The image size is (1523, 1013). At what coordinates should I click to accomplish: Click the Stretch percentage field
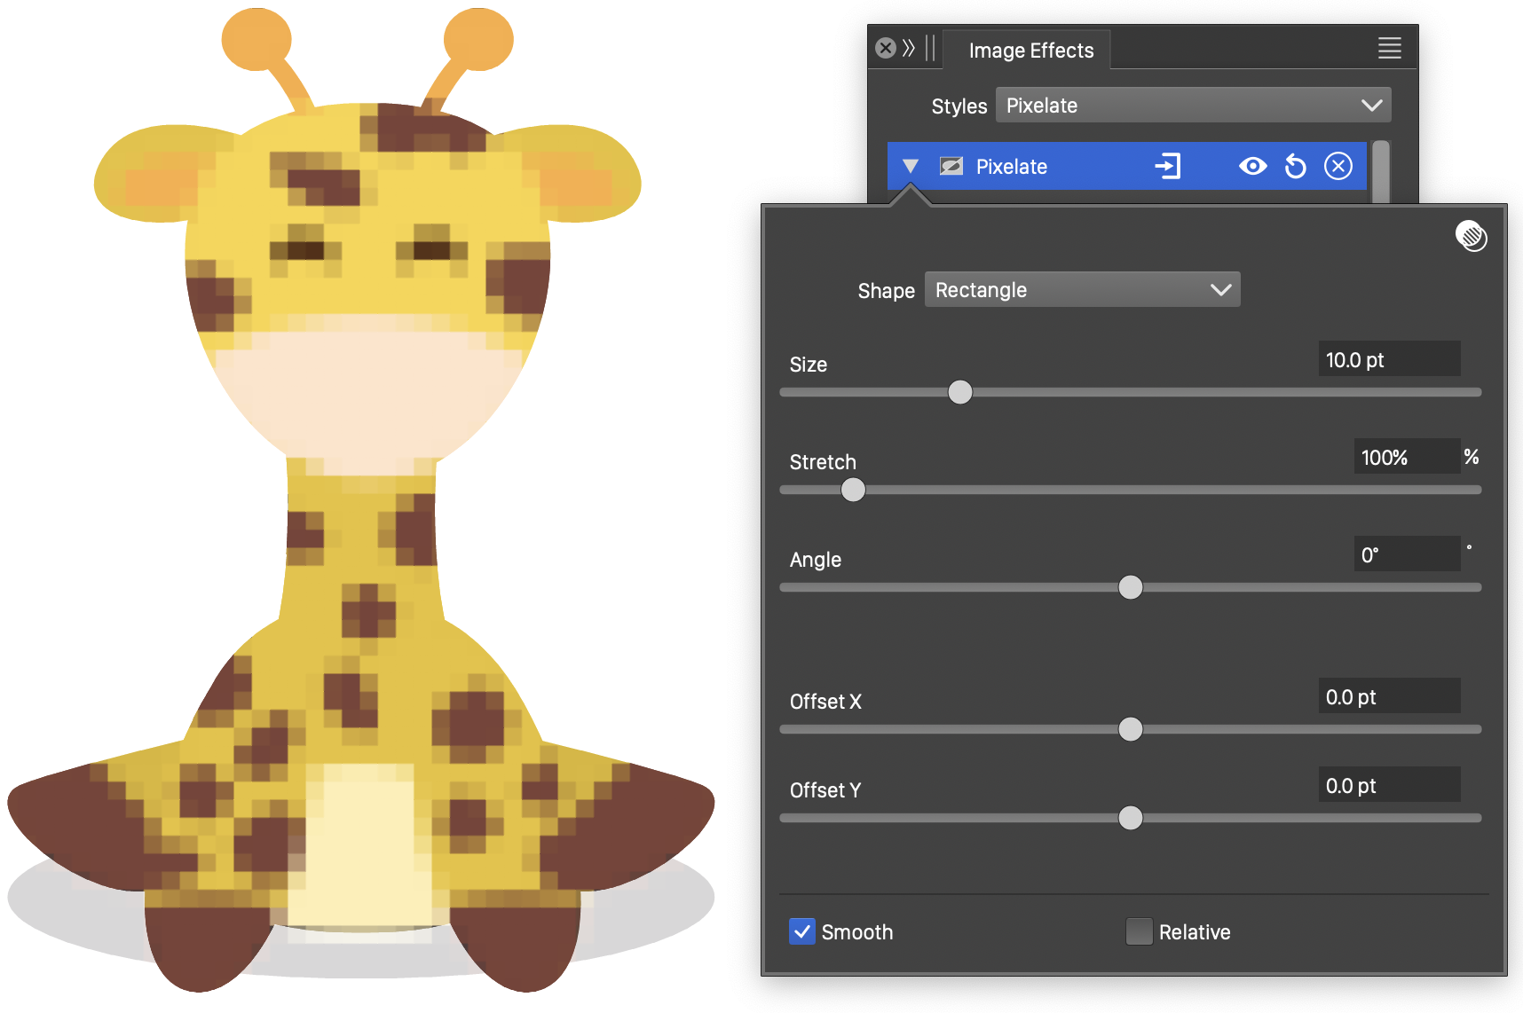click(x=1405, y=458)
